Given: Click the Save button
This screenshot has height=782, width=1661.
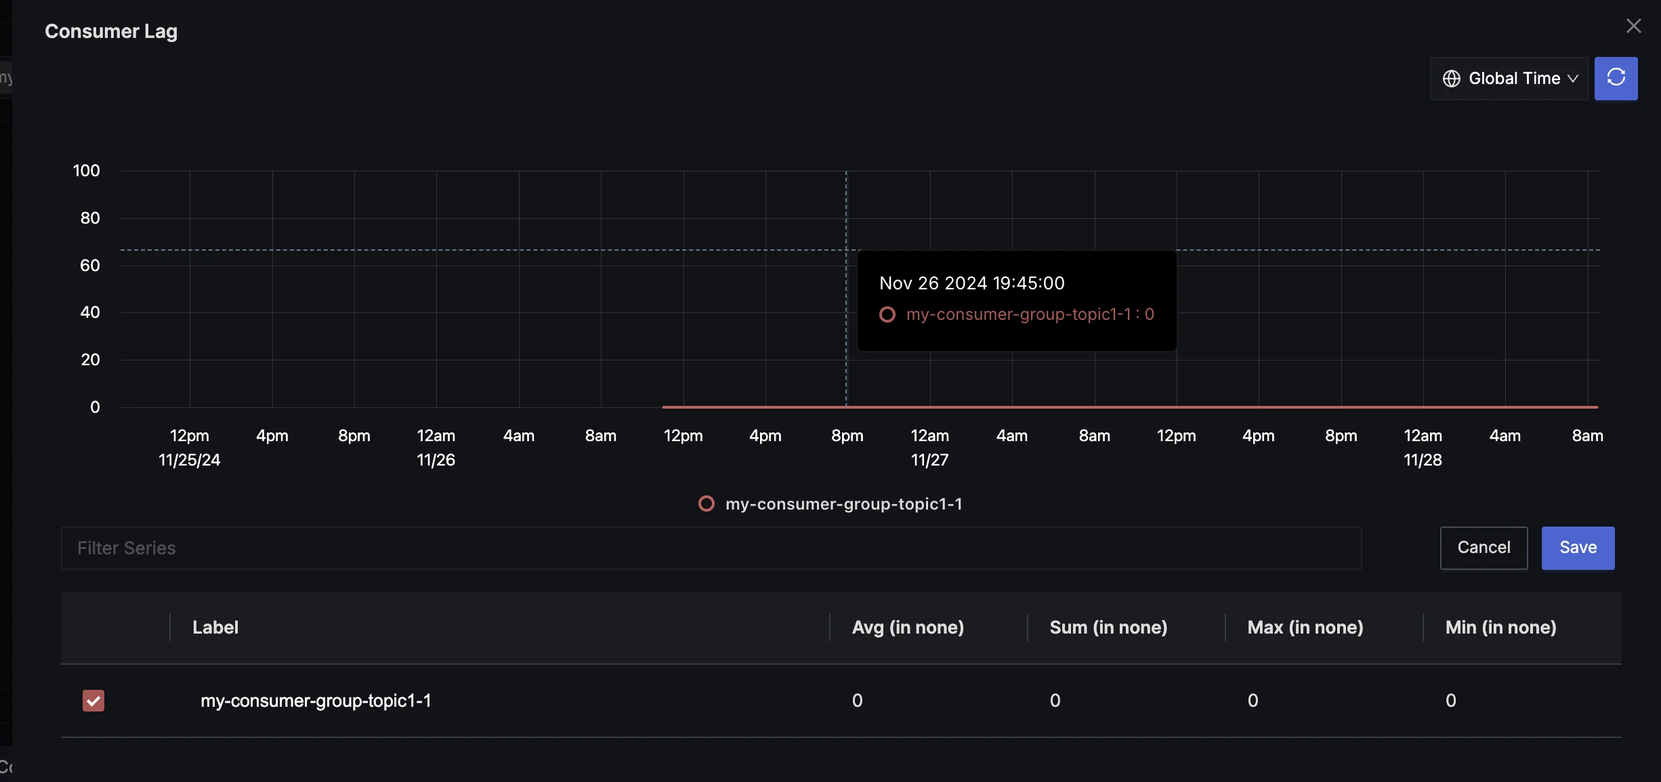Looking at the screenshot, I should (1578, 548).
